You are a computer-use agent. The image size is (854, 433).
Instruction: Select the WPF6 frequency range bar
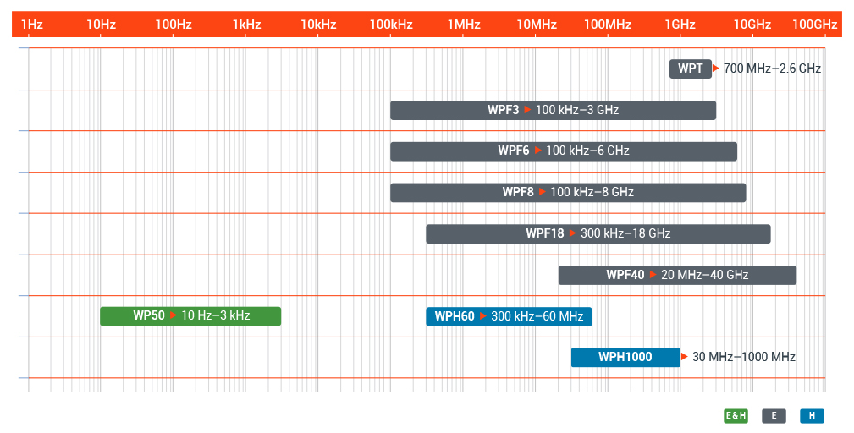pos(563,151)
